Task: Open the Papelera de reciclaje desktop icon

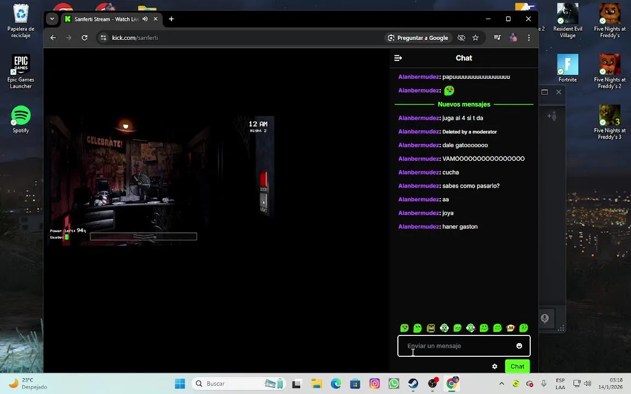Action: coord(20,21)
